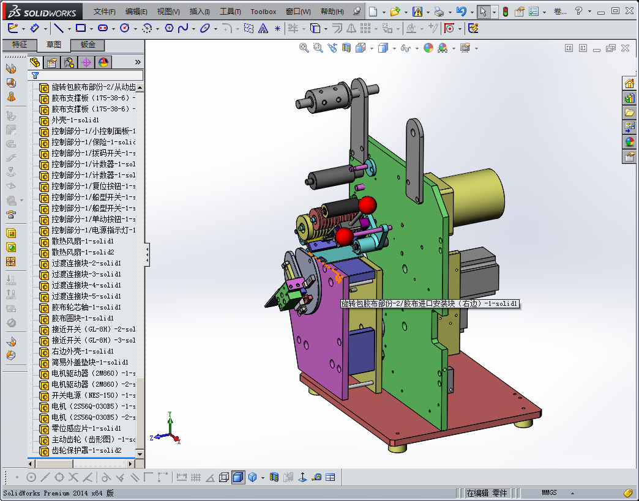Open the Display Style dropdown arrow
This screenshot has width=639, height=501.
(x=394, y=49)
